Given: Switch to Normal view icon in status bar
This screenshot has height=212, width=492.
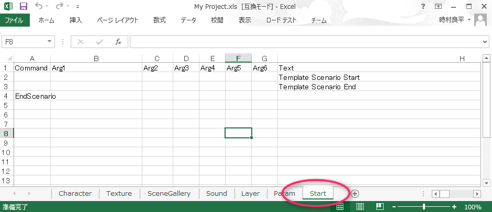Looking at the screenshot, I should 340,207.
